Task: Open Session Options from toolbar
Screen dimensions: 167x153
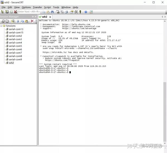Action: pyautogui.click(x=72, y=12)
